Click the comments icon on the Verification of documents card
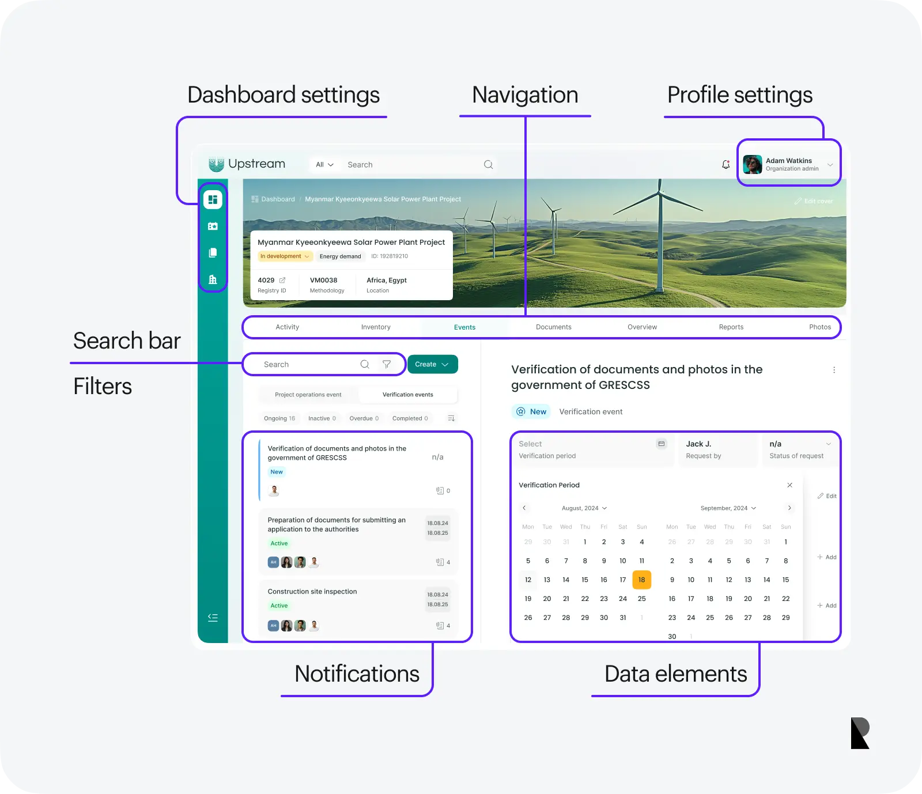This screenshot has width=922, height=794. [440, 491]
